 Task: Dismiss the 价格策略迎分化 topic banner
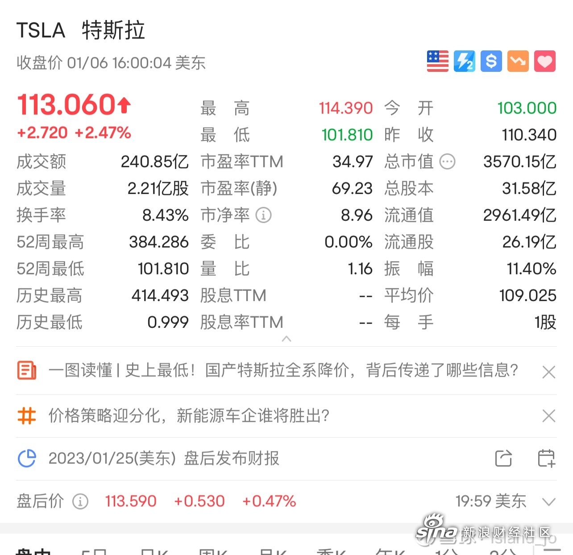click(548, 416)
